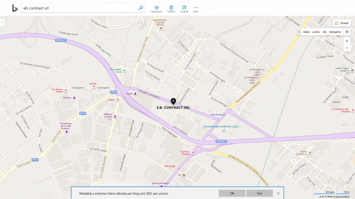Screen dimensions: 355x199
Task: Click the search magnifier icon
Action: (x=141, y=8)
